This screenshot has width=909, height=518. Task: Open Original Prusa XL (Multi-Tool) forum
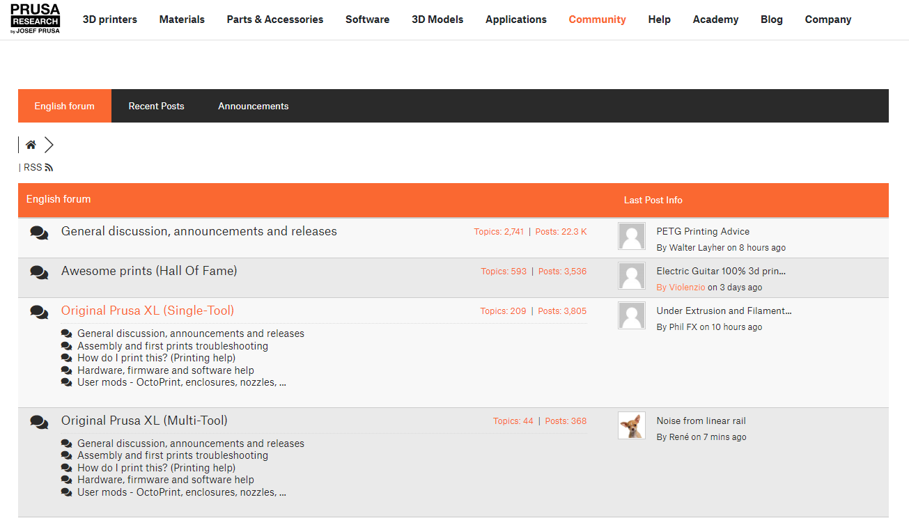point(144,421)
